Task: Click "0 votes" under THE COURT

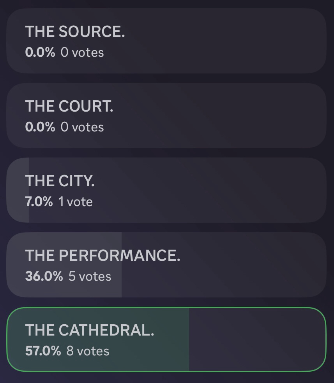Action: click(x=82, y=127)
